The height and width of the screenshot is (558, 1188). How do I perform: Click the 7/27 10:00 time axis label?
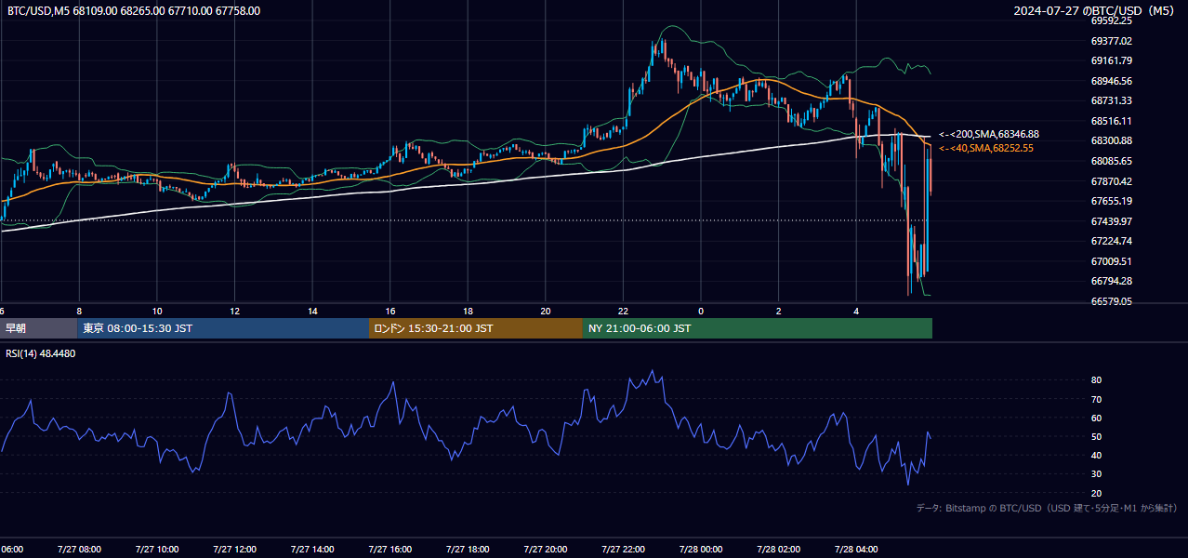click(157, 550)
